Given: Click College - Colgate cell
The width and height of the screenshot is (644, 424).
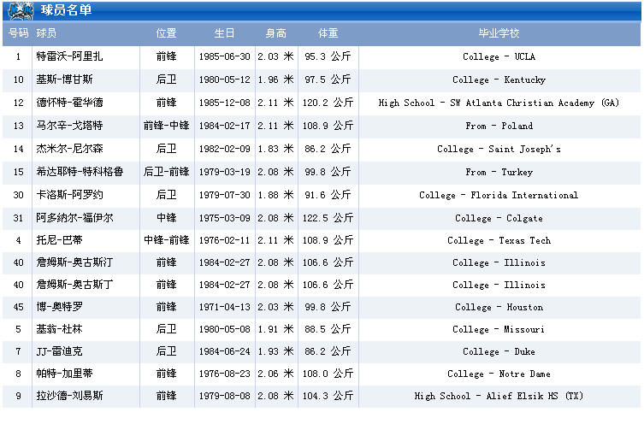Looking at the screenshot, I should point(499,218).
